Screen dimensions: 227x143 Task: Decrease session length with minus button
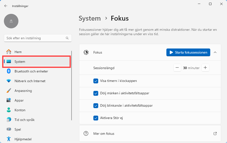pyautogui.click(x=177, y=68)
